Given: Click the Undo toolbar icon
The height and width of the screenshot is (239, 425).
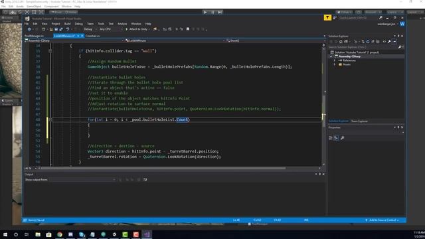Looking at the screenshot, I should tap(68, 29).
